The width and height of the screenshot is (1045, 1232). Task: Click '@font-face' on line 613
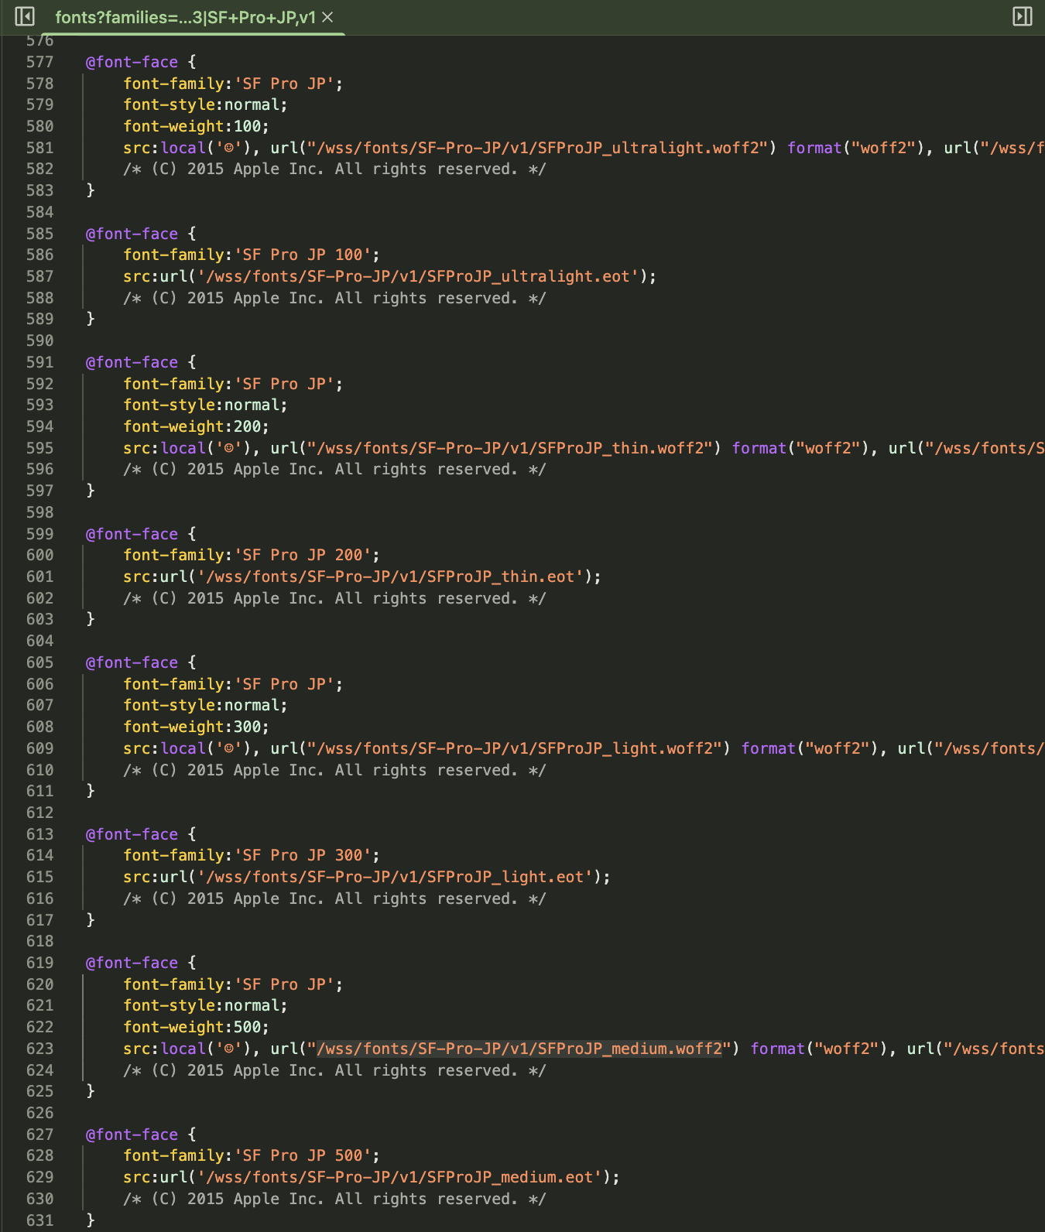[x=132, y=834]
